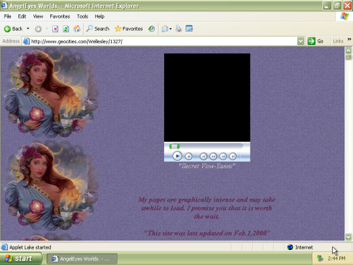Image resolution: width=353 pixels, height=265 pixels.
Task: Click the Edit page toolbar icon
Action: [x=189, y=29]
